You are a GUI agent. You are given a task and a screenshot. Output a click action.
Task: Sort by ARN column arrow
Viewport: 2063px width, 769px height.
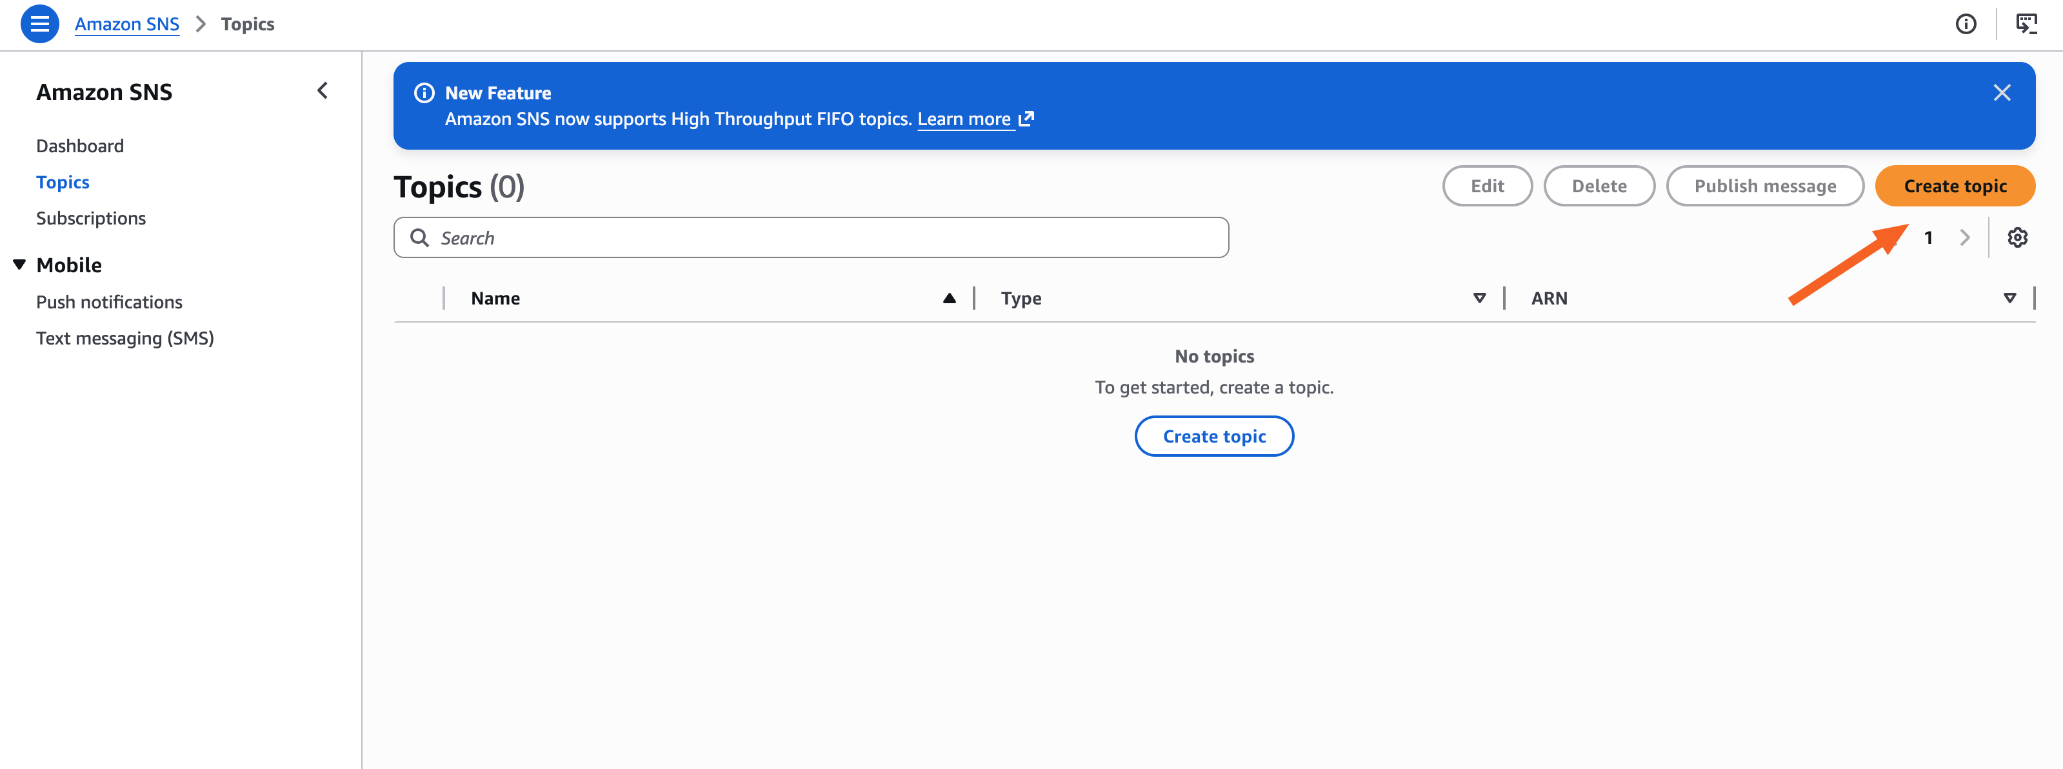2009,299
